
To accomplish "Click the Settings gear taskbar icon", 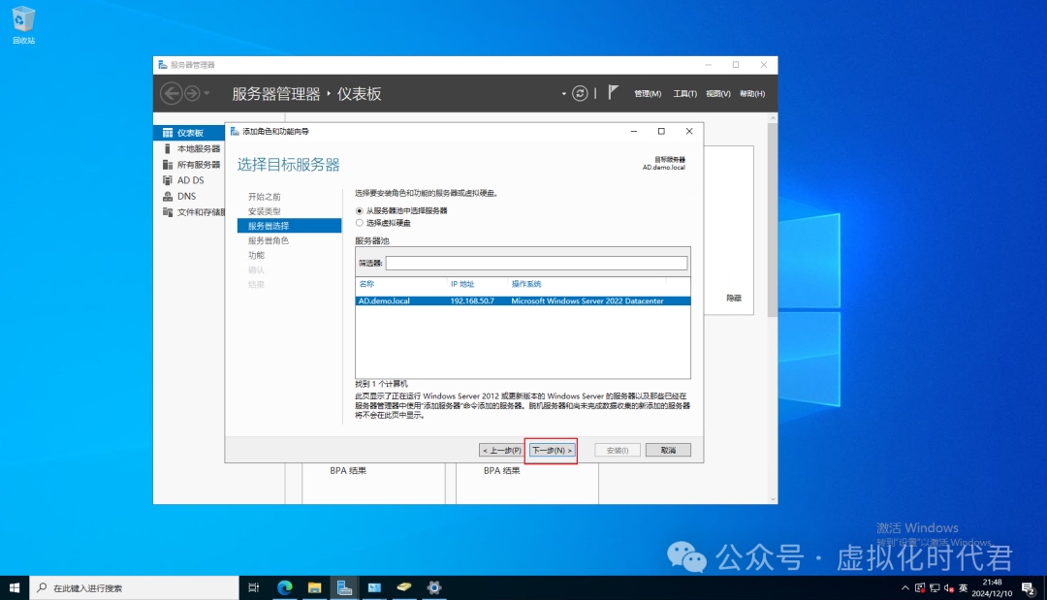I will pyautogui.click(x=434, y=588).
